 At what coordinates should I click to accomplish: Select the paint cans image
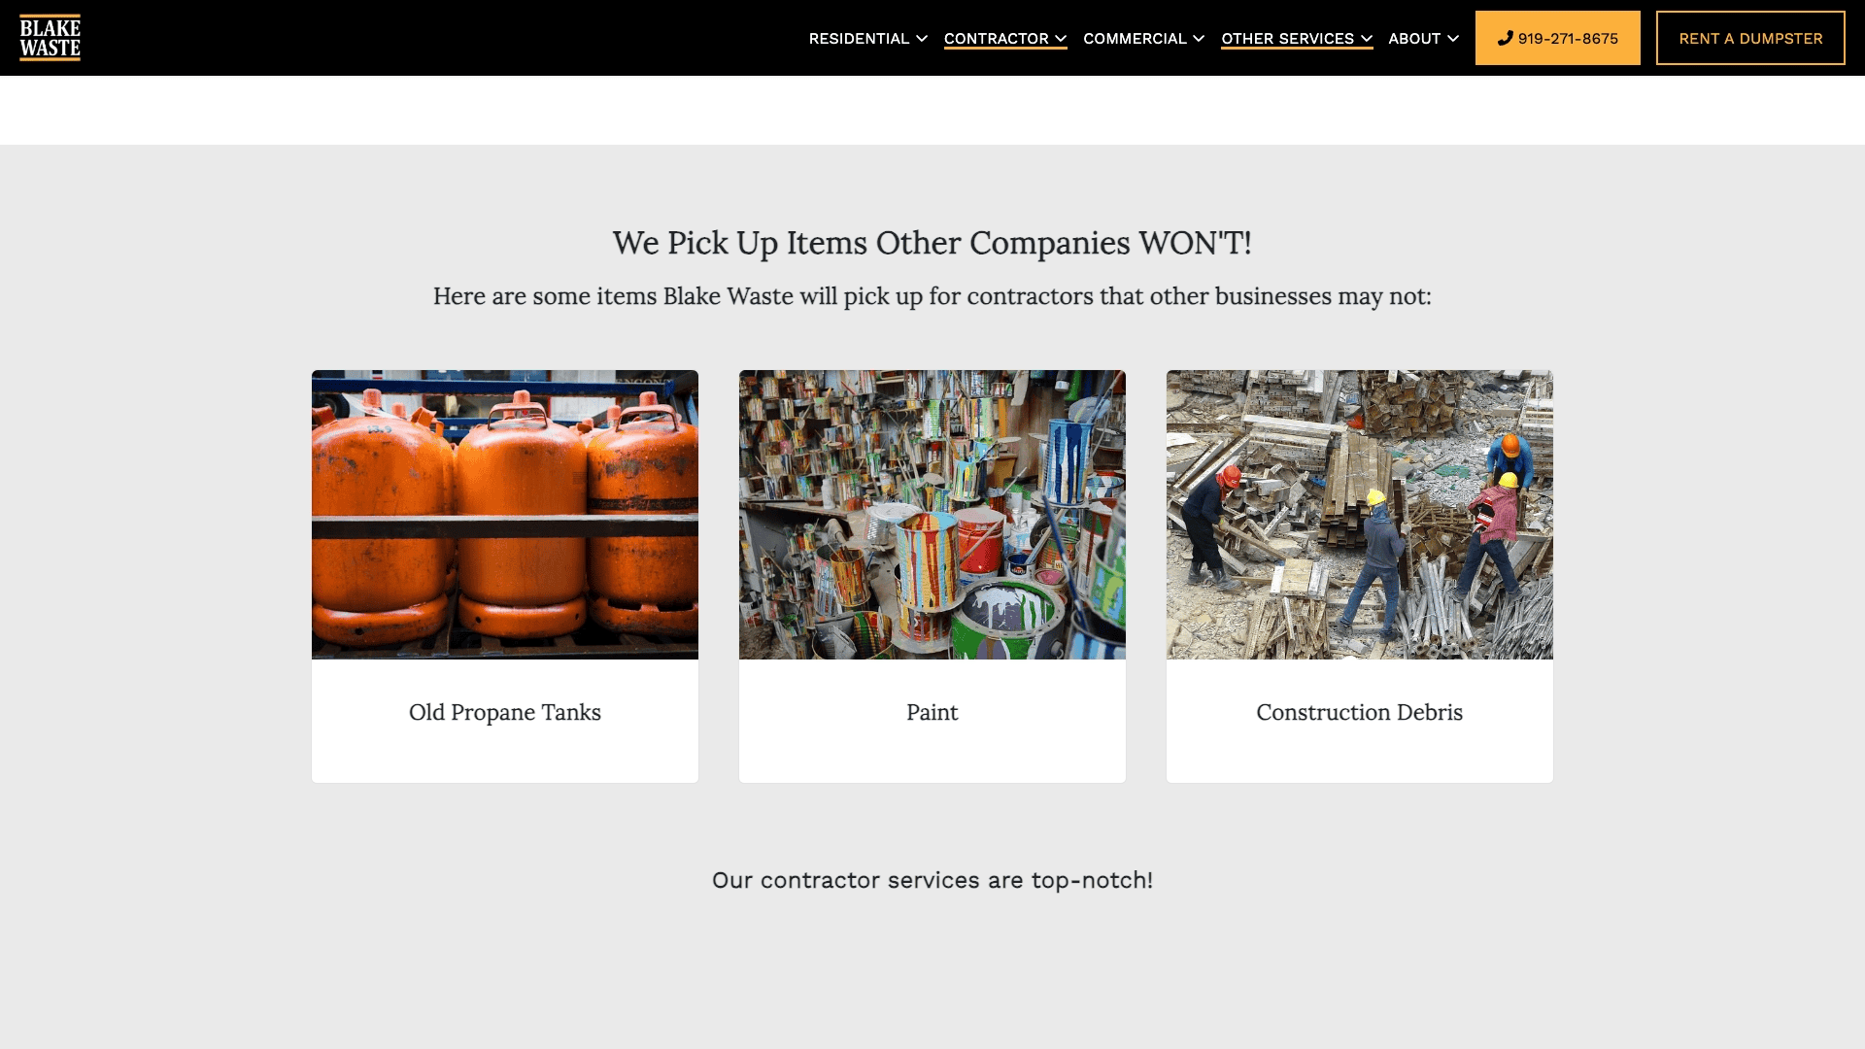(932, 515)
